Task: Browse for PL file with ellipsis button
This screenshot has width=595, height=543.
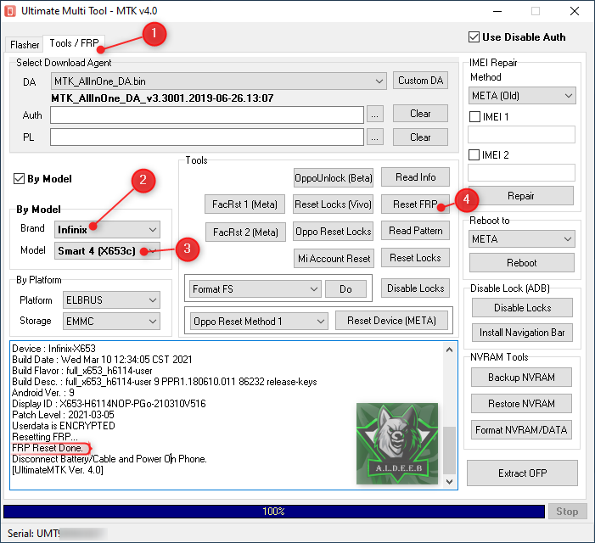Action: click(375, 137)
